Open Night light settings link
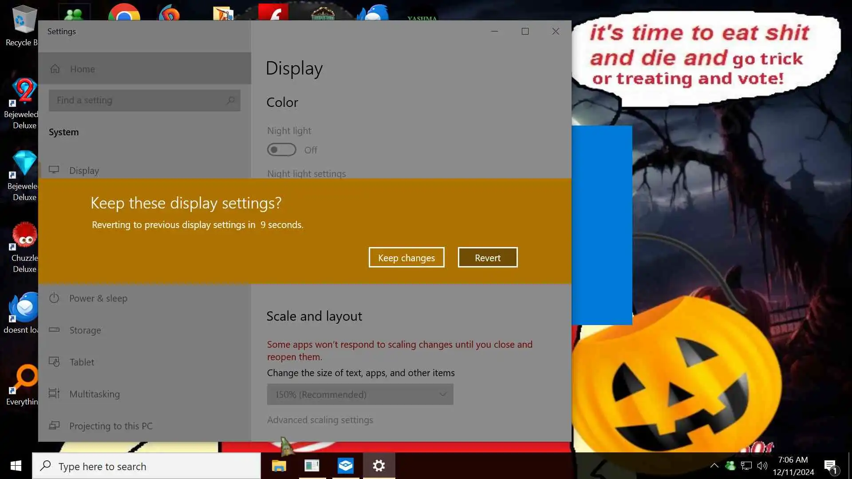Screen dimensions: 852x479 306,173
